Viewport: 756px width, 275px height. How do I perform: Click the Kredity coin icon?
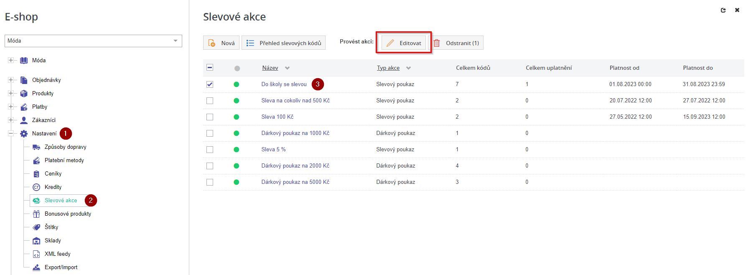click(36, 187)
